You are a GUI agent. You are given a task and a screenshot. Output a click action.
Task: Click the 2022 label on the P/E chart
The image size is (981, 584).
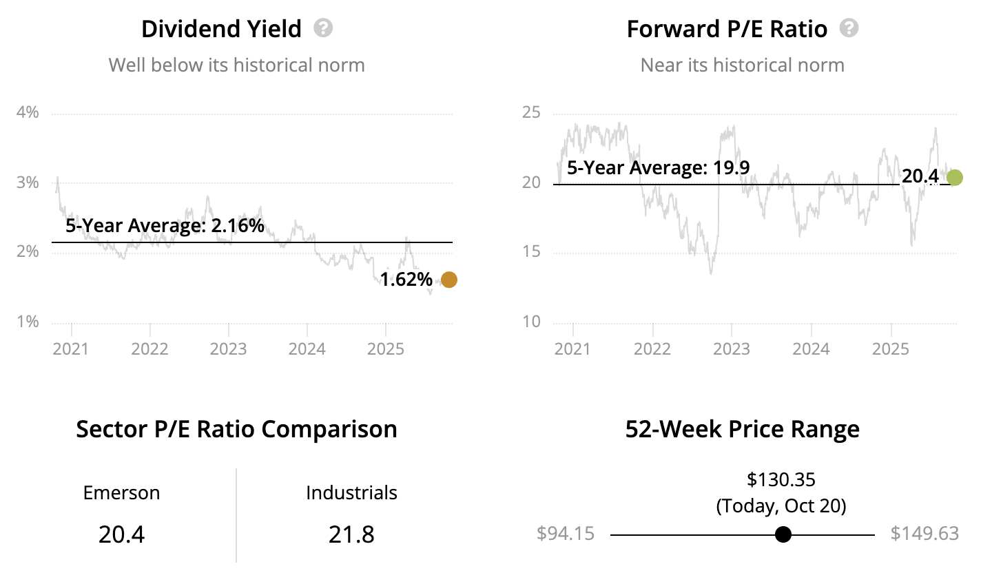pos(652,349)
